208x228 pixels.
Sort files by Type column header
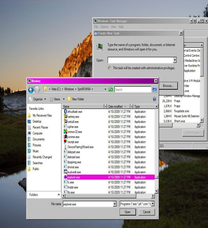[x=144, y=107]
